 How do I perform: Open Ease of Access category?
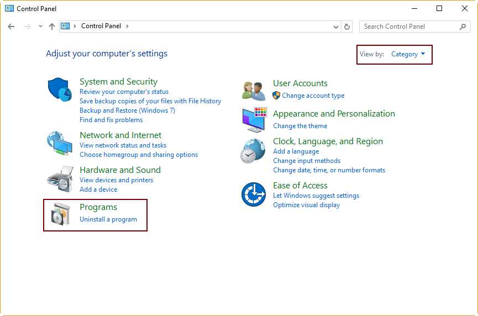coord(300,185)
